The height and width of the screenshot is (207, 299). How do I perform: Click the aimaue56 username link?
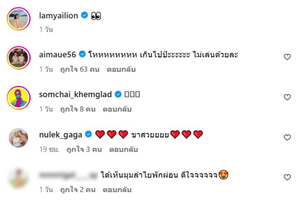[x=58, y=55]
